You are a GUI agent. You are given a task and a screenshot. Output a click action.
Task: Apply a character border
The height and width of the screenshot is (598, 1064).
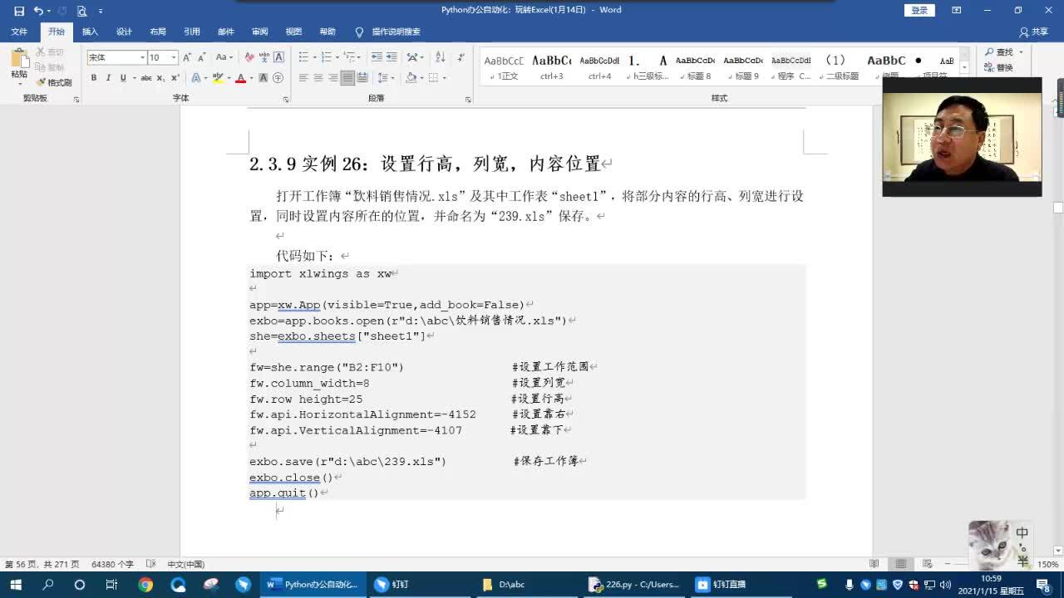click(279, 57)
